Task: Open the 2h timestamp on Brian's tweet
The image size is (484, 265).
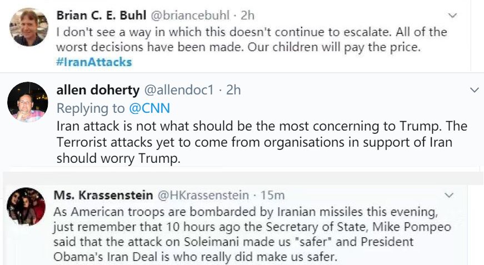Action: [247, 16]
